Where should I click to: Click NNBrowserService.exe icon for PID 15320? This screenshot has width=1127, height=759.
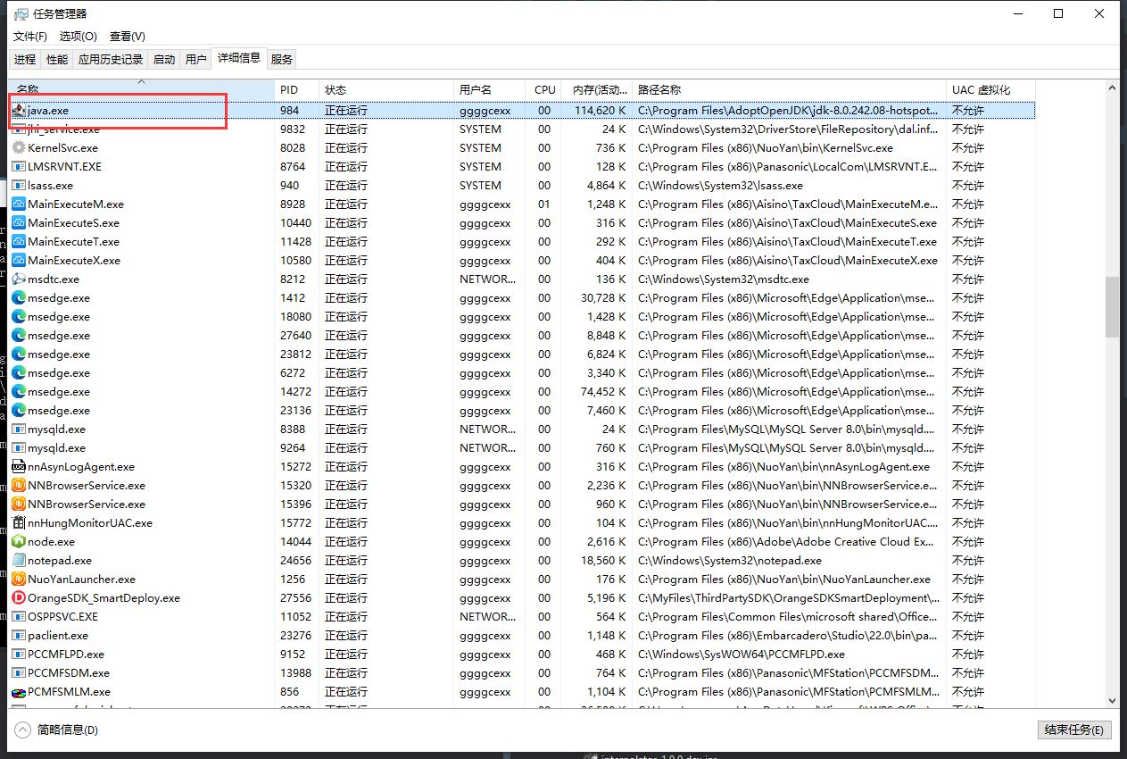19,486
